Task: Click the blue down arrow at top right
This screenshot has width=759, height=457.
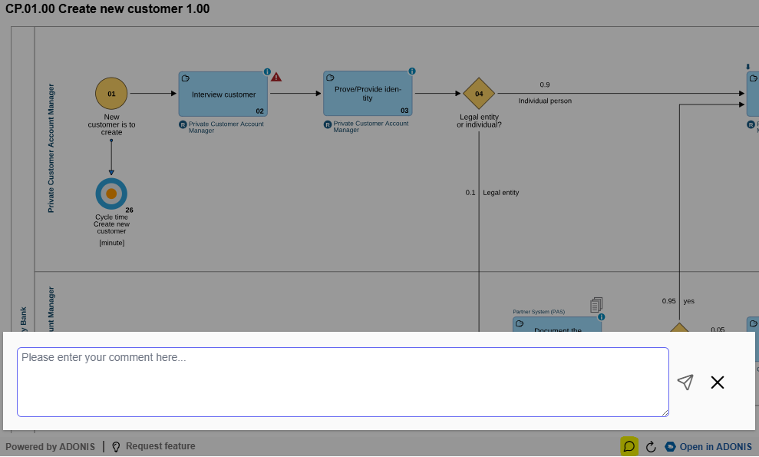Action: click(748, 66)
